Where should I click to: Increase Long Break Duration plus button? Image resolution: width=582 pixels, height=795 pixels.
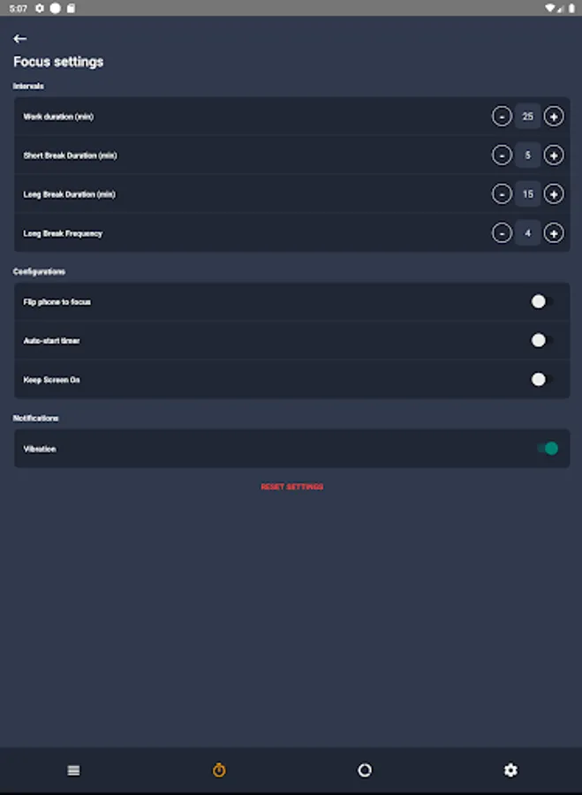[x=553, y=194]
